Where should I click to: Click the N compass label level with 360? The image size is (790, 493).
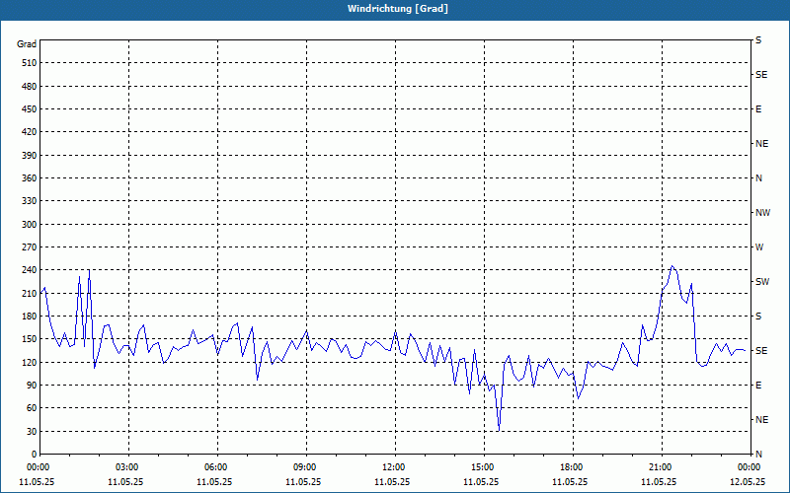pos(758,178)
